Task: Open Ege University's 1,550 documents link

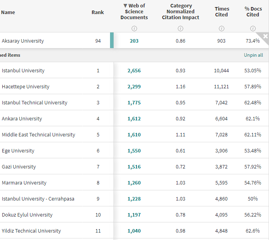Action: point(134,151)
